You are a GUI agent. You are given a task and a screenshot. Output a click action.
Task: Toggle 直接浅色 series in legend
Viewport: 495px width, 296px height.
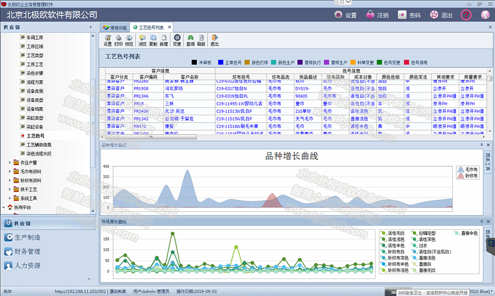click(423, 258)
